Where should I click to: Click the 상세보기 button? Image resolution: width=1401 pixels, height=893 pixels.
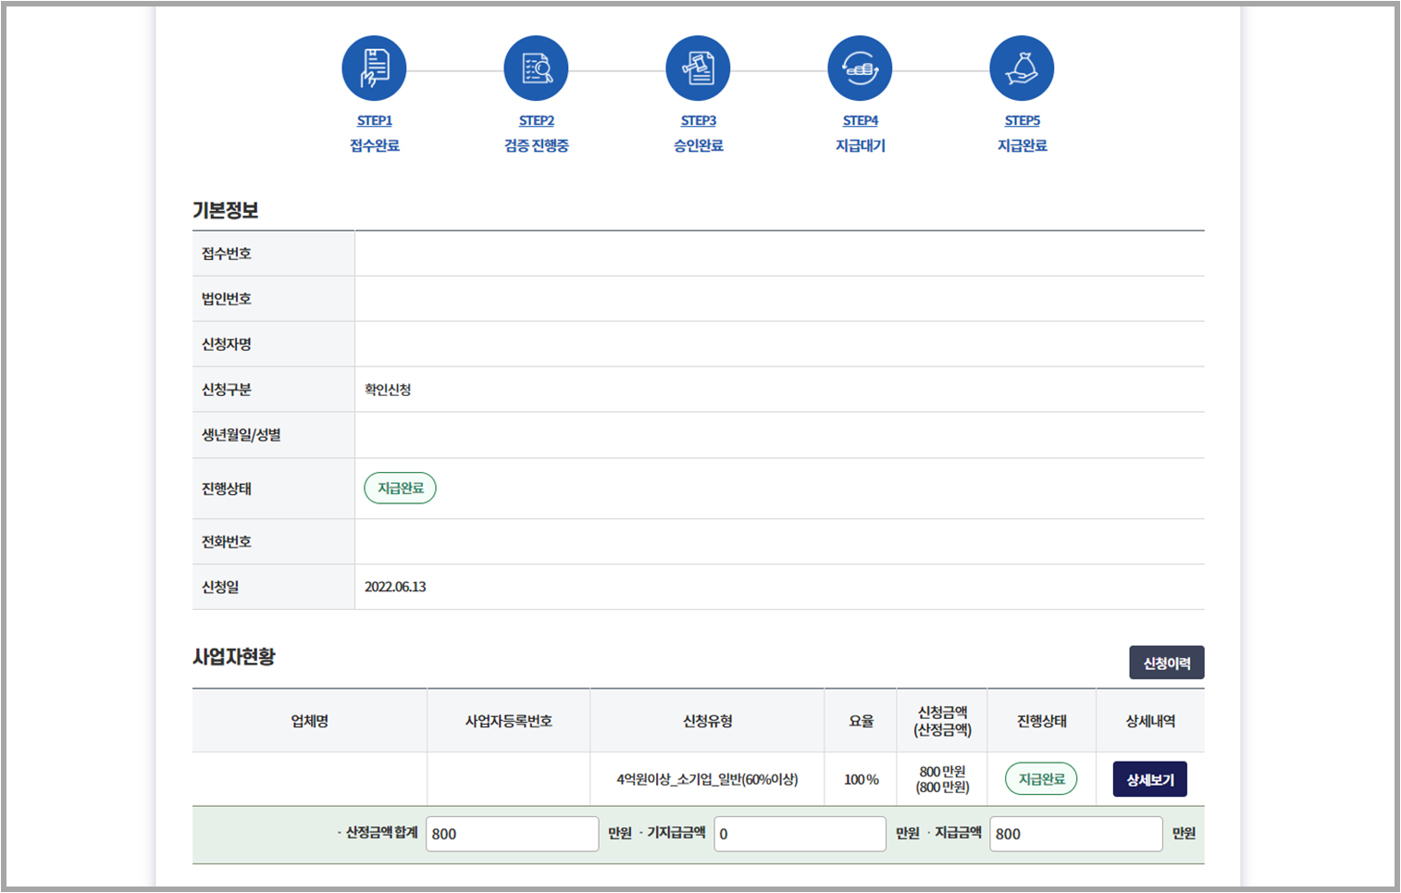(1150, 779)
